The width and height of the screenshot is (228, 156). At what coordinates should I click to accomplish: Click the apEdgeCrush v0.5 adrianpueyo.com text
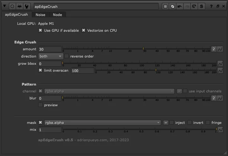[83, 140]
